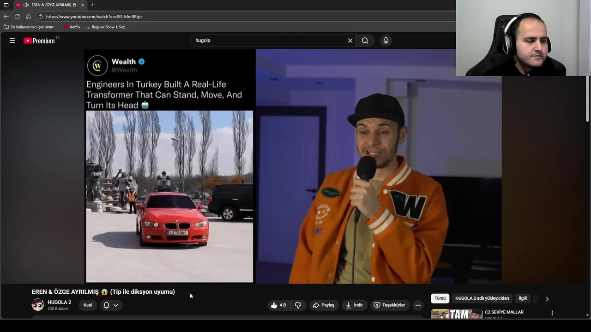Reload the page using the refresh icon

click(x=17, y=17)
